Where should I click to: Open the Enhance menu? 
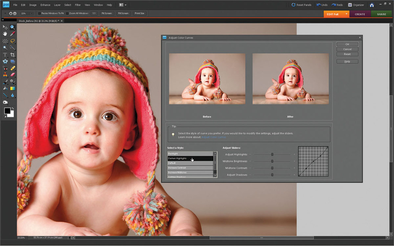[45, 5]
